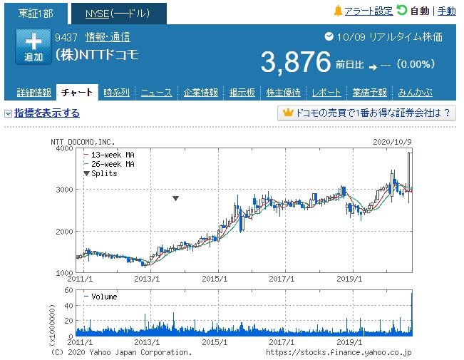Click the tallest volume spike at chart end
464x360 pixels.
pyautogui.click(x=411, y=314)
